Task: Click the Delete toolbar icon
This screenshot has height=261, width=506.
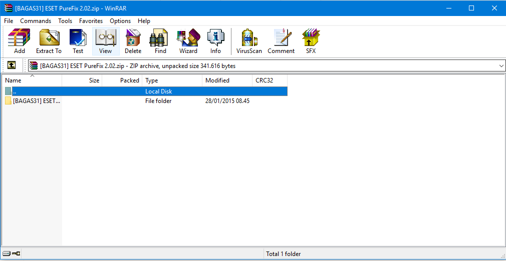Action: [133, 41]
